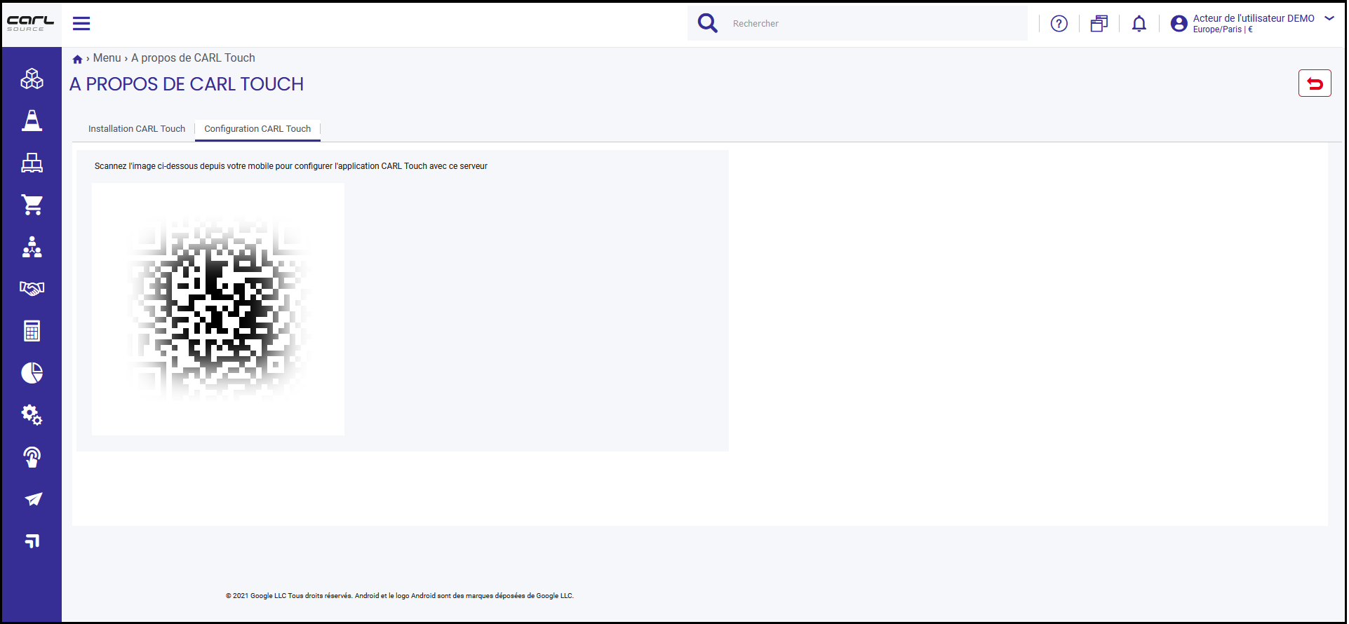Select the shopping cart sidebar icon
1349x624 pixels.
32,205
